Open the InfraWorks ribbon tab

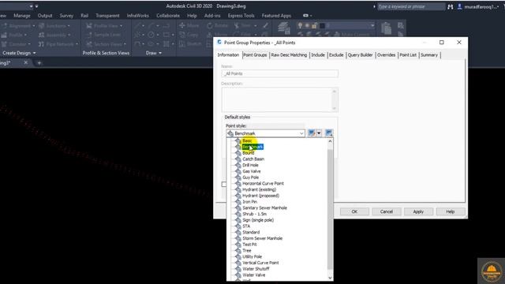click(x=138, y=16)
